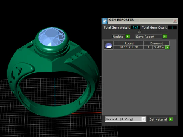Click green arrow next to Save Report
Image resolution: width=183 pixels, height=137 pixels.
(165, 37)
